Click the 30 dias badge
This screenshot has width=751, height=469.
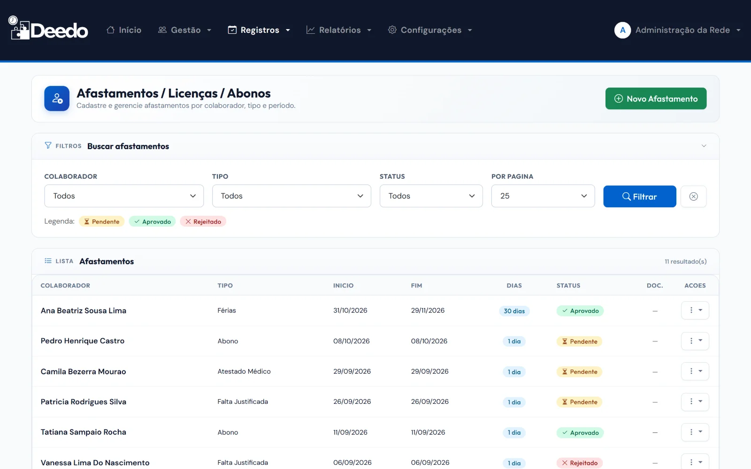514,311
